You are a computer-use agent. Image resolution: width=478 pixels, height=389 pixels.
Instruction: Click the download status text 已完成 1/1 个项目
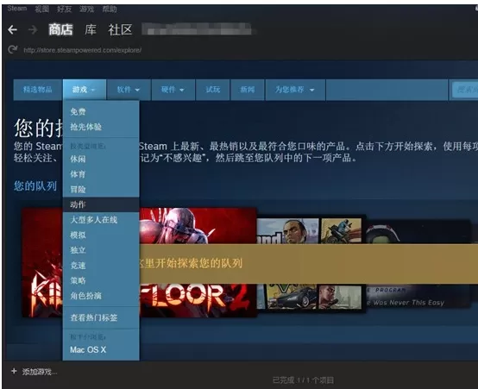pos(303,380)
